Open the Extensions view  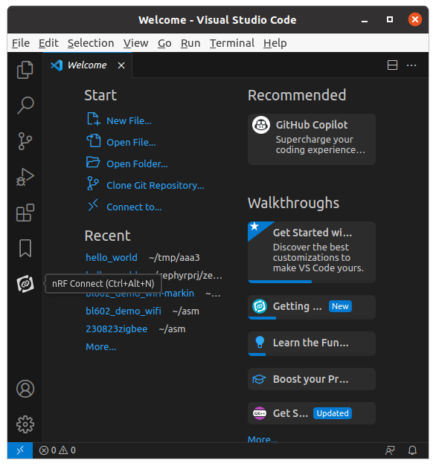(25, 213)
